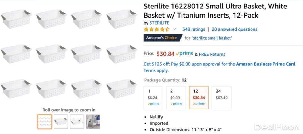This screenshot has height=134, width=303.
Task: Select the third product thumbnail
Action: pos(77,122)
